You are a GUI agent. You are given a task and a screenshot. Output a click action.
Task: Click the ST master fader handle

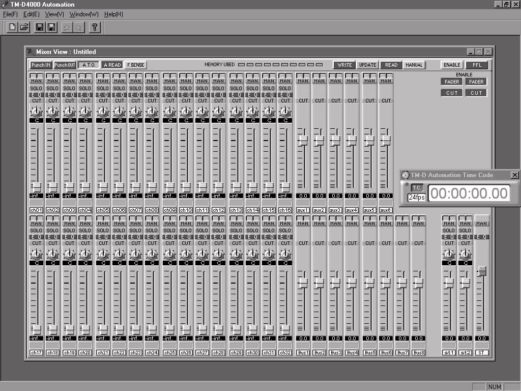point(482,271)
